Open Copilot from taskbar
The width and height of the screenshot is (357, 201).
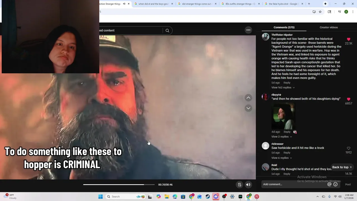[158, 197]
